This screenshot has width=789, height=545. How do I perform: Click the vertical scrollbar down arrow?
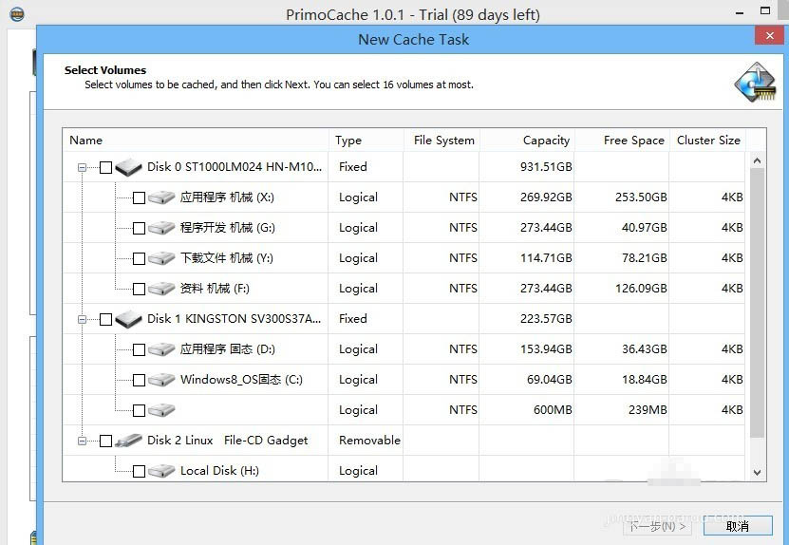point(757,472)
